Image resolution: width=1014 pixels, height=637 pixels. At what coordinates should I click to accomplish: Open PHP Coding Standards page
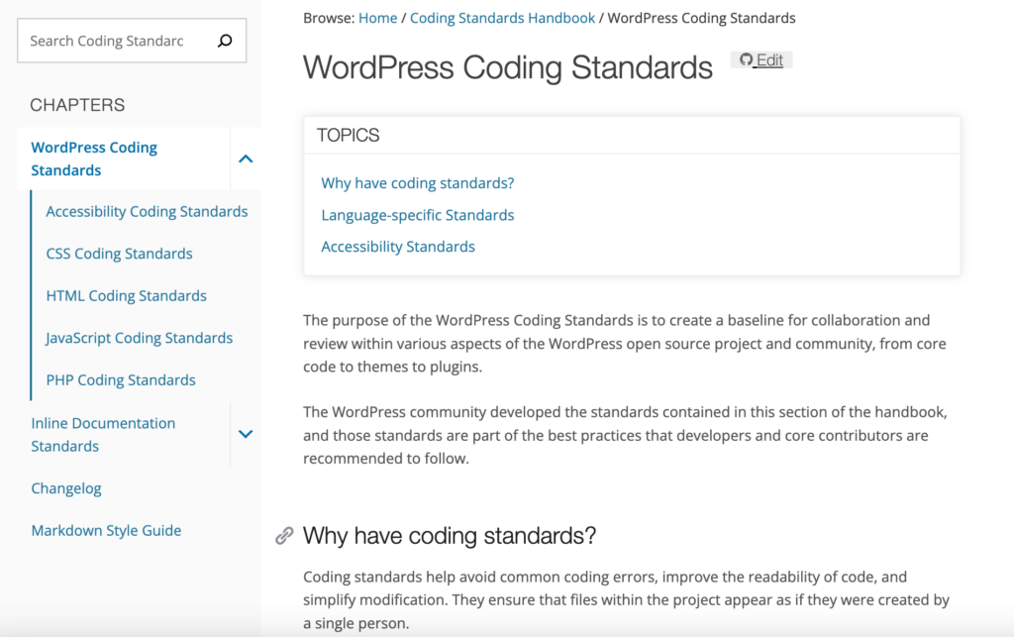click(x=120, y=379)
